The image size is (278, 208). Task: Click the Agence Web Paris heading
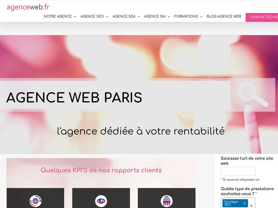(74, 97)
